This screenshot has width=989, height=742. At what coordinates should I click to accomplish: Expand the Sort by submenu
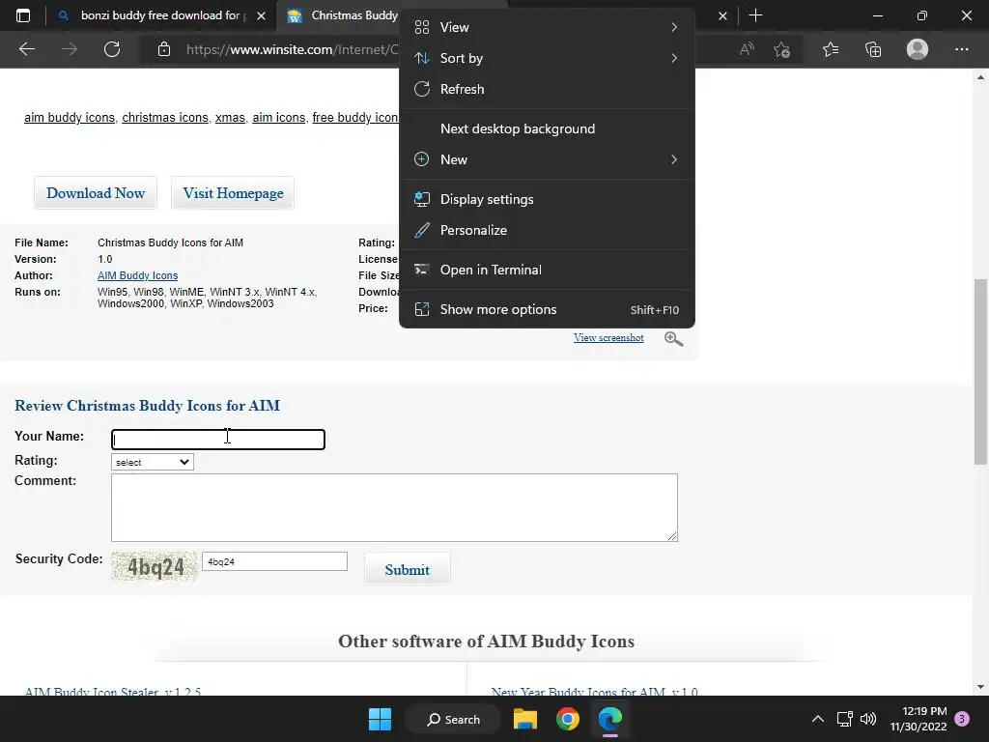coord(547,58)
